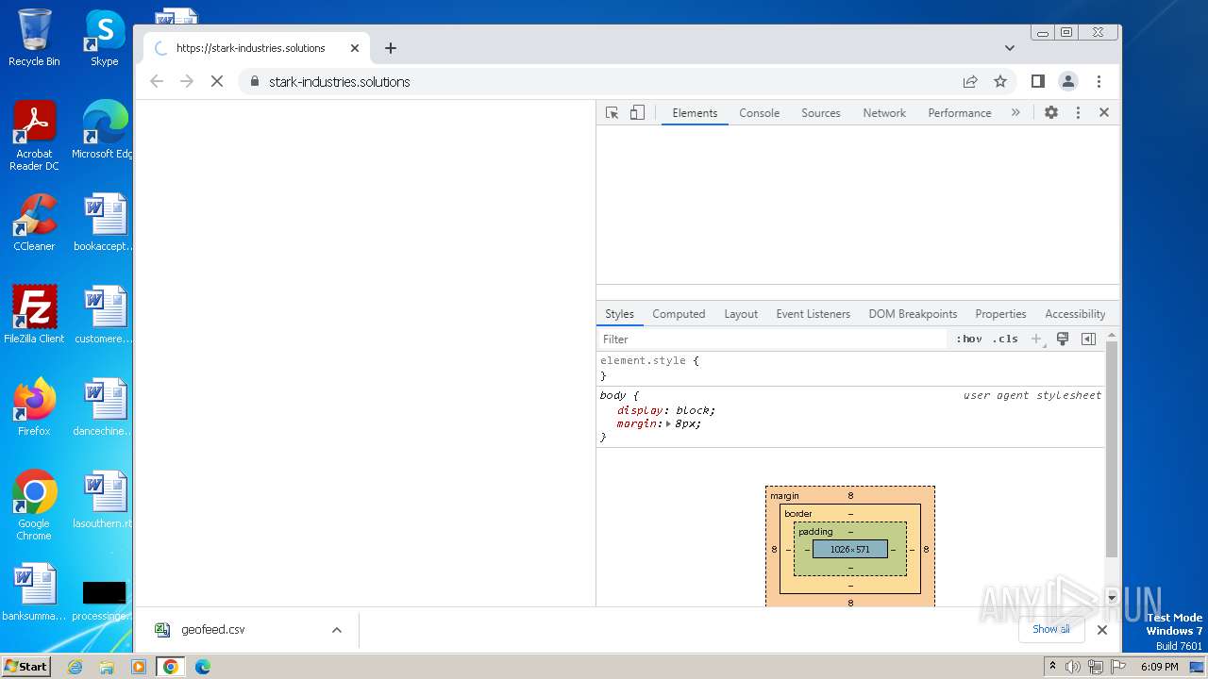
Task: Open Internet Explorer from taskbar
Action: point(75,667)
